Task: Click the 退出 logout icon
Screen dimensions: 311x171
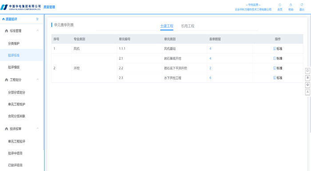Action: click(302, 5)
